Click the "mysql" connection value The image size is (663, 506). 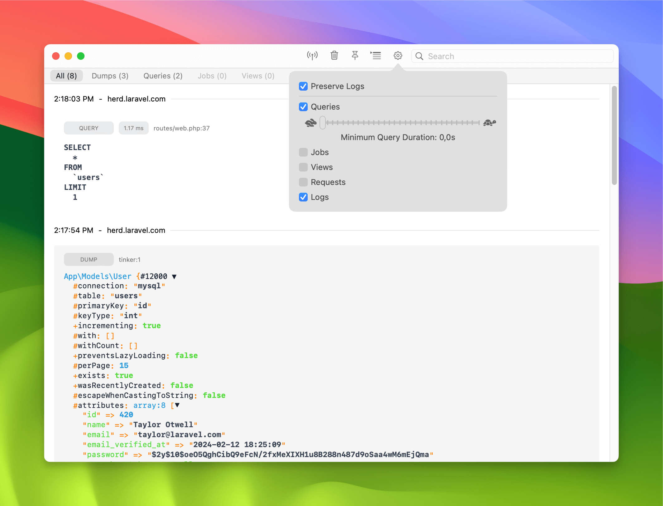(149, 286)
